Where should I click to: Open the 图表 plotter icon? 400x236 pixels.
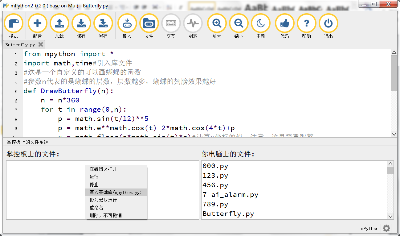pyautogui.click(x=193, y=23)
